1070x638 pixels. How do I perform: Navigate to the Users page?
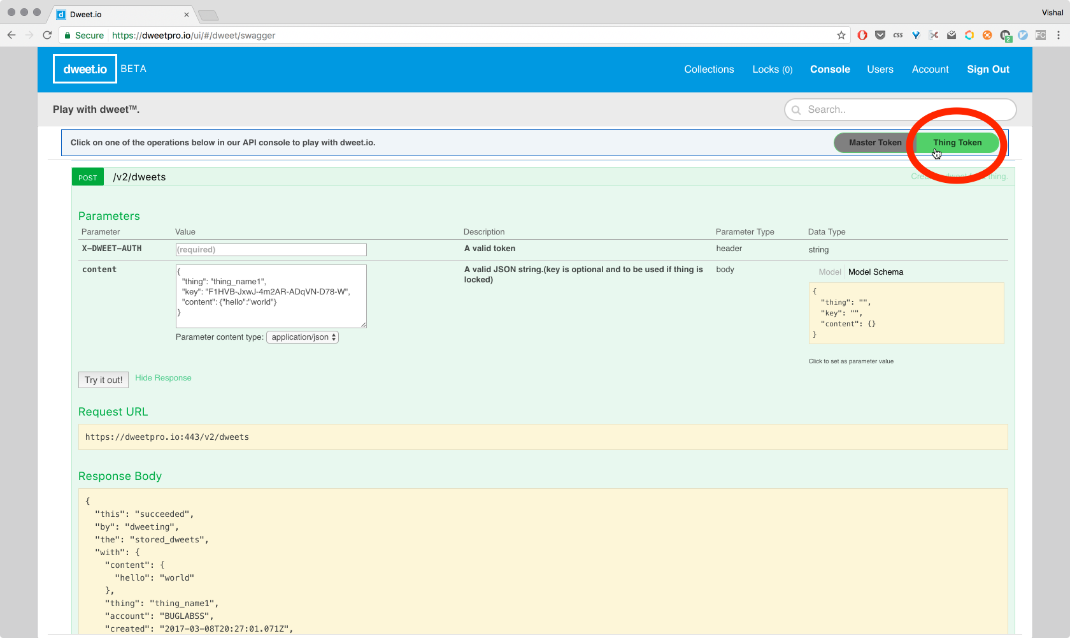tap(880, 69)
